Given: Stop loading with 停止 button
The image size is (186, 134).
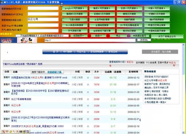Looking at the screenshot, I should (118, 36).
